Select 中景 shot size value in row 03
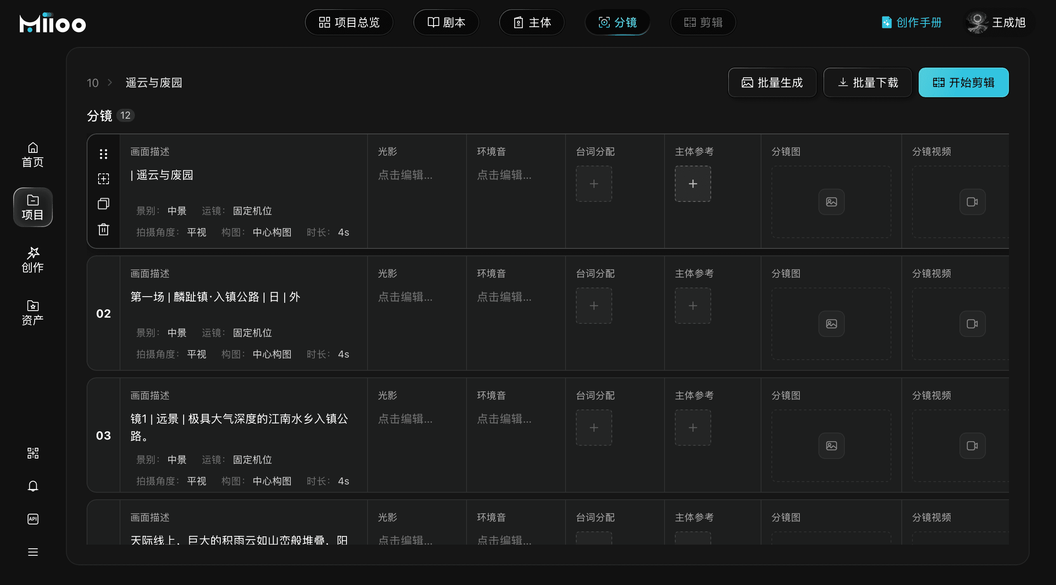This screenshot has width=1056, height=585. (x=177, y=460)
